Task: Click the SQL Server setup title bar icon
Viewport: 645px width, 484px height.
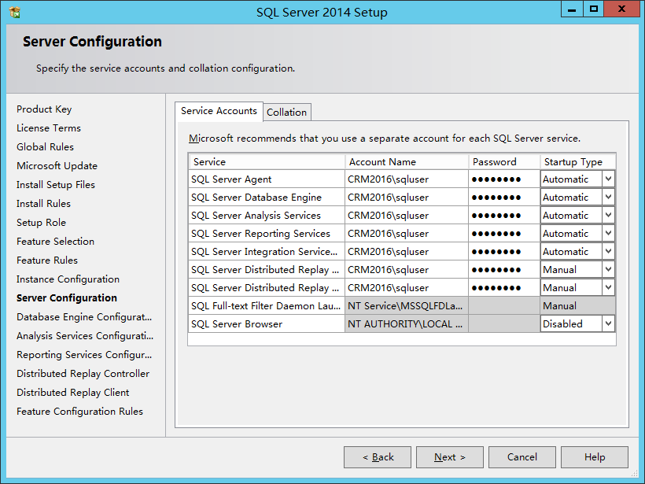Action: [14, 13]
